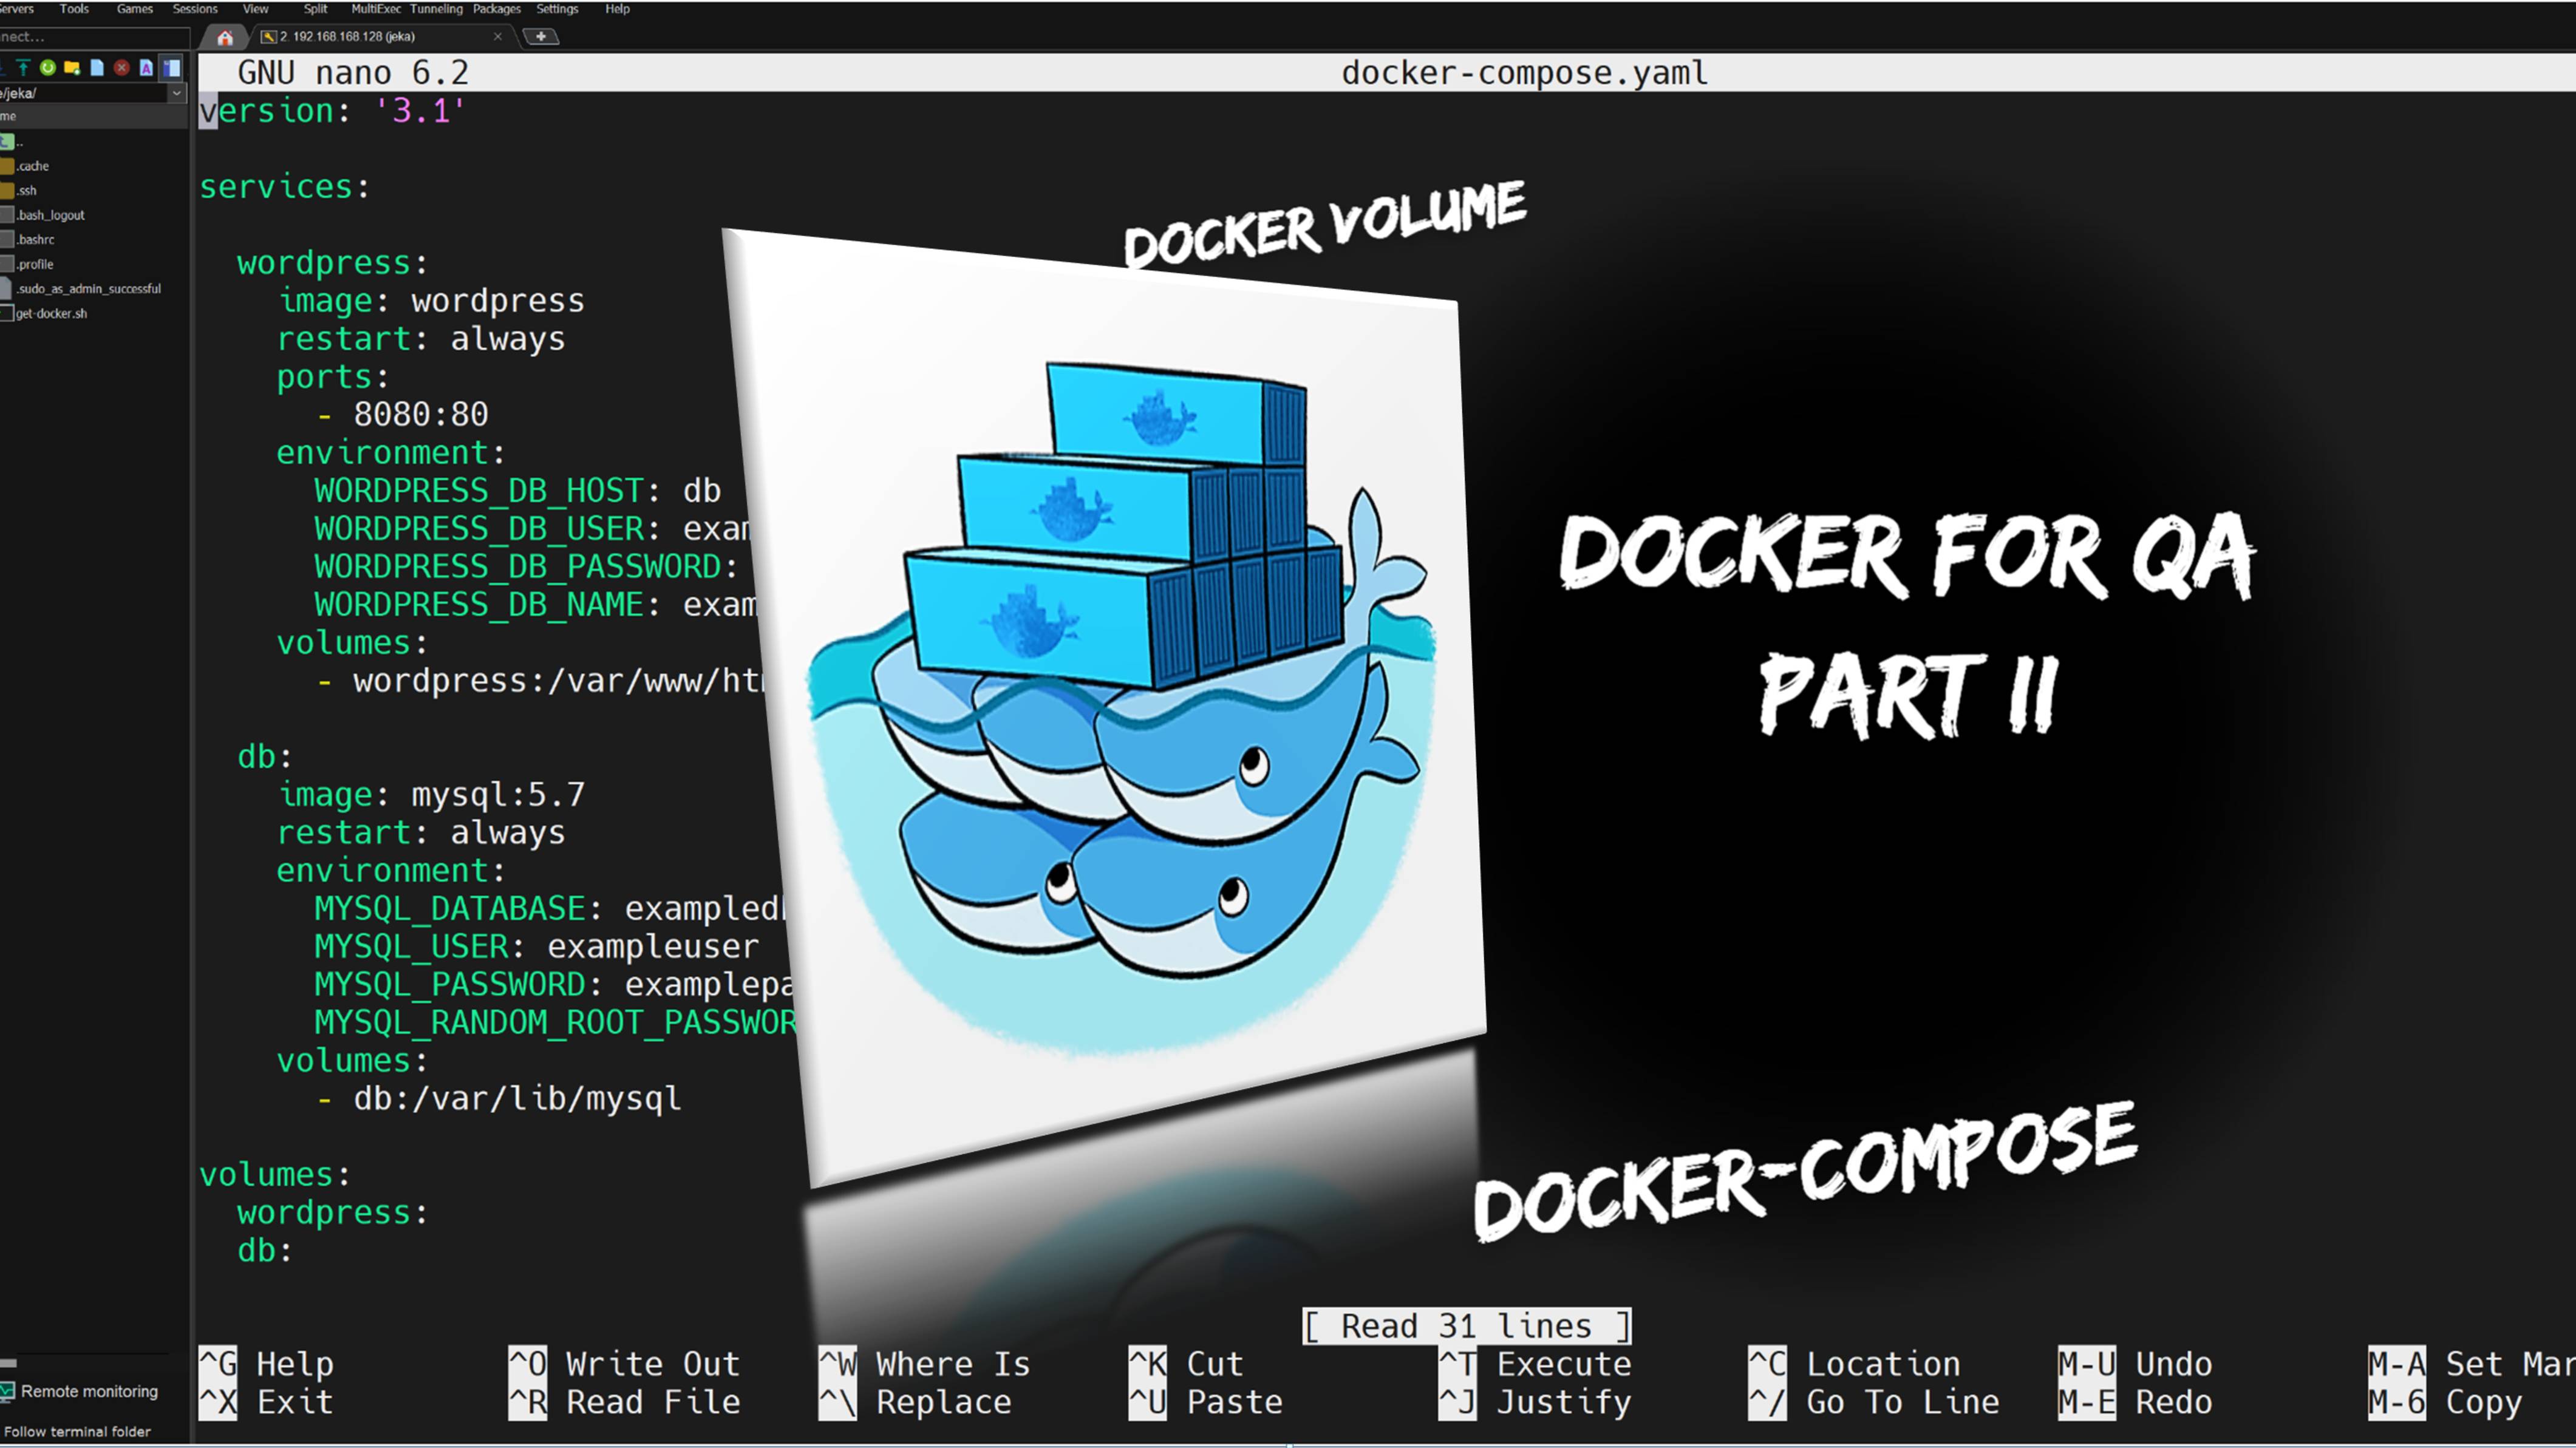The image size is (2576, 1448).
Task: Click the text file 'A' icon
Action: coord(146,68)
